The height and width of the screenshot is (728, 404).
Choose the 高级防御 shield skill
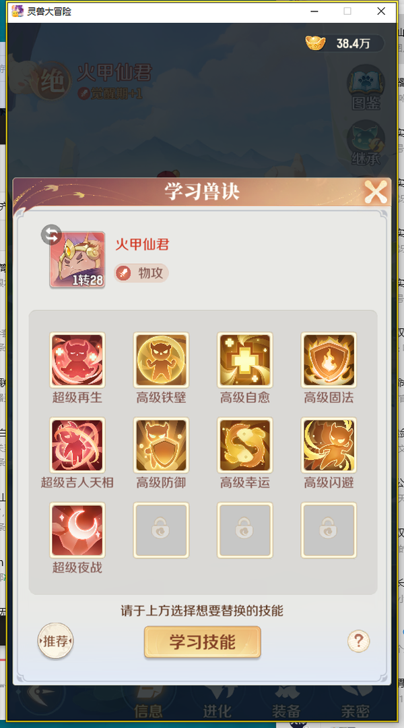[x=161, y=445]
